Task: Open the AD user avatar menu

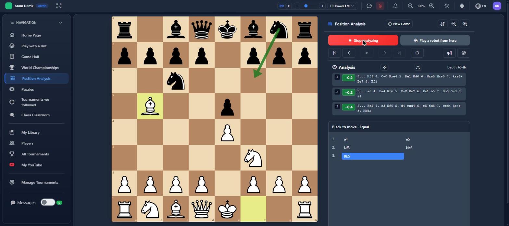Action: pos(497,6)
